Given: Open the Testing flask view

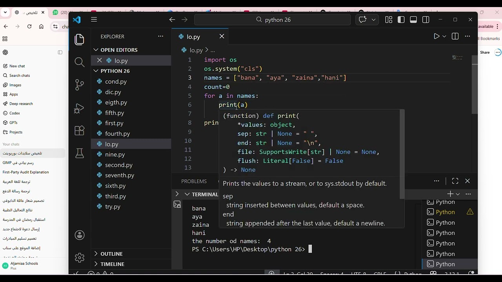Looking at the screenshot, I should pos(80,153).
